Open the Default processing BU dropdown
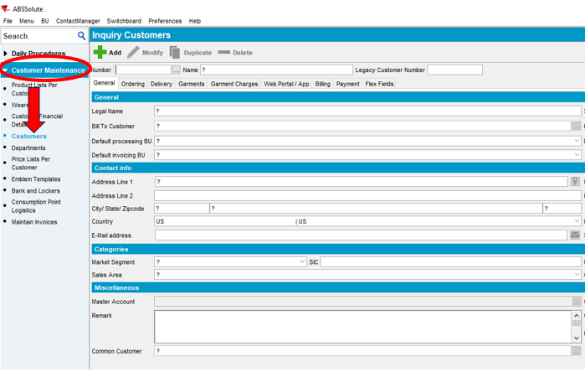Screen dimensions: 585x372 tap(576, 142)
